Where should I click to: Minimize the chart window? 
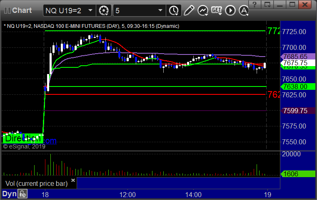point(280,4)
